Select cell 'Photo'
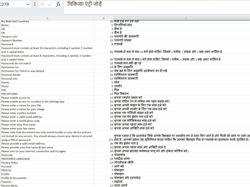Image resolution: width=250 pixels, height=187 pixels. pyautogui.click(x=47, y=86)
